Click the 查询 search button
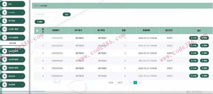The width and height of the screenshot is (213, 94). [67, 14]
